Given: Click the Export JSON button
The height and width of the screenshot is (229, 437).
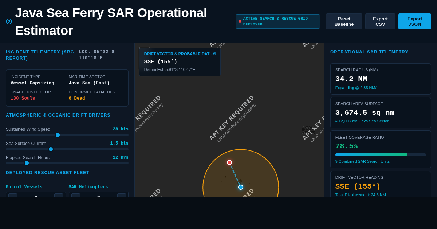Looking at the screenshot, I should click(415, 21).
